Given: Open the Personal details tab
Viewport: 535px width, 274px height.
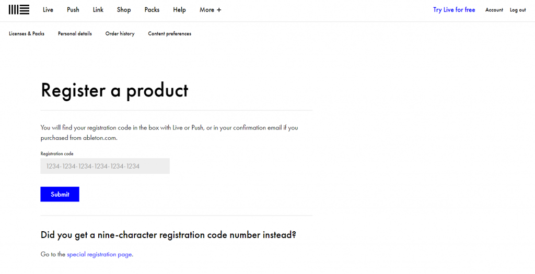Looking at the screenshot, I should pyautogui.click(x=75, y=33).
